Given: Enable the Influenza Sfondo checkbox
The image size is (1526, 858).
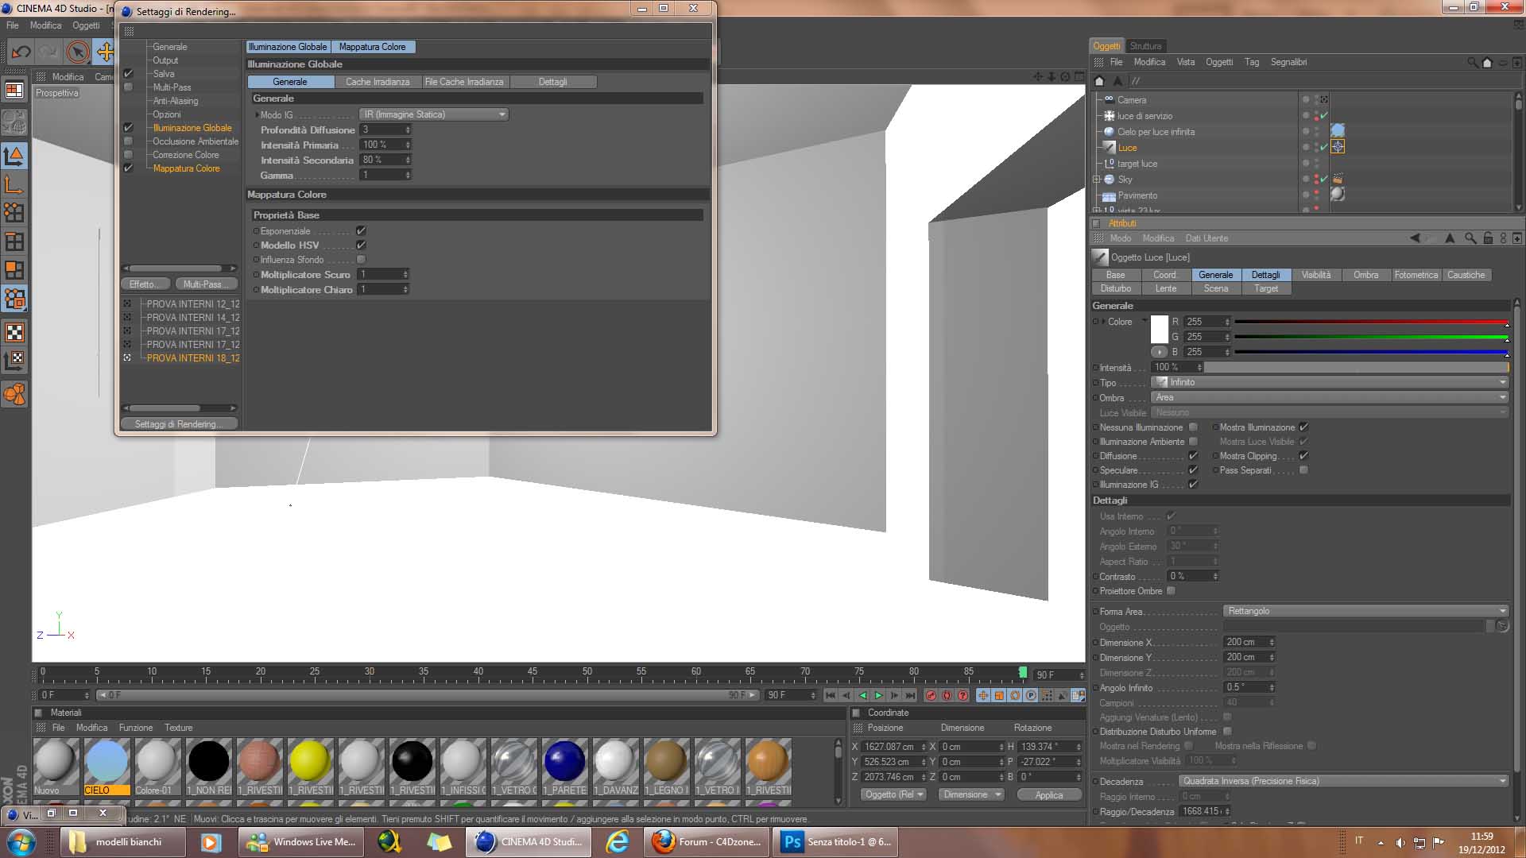Looking at the screenshot, I should point(361,260).
